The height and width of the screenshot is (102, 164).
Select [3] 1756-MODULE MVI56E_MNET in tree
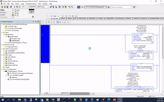click(20, 79)
